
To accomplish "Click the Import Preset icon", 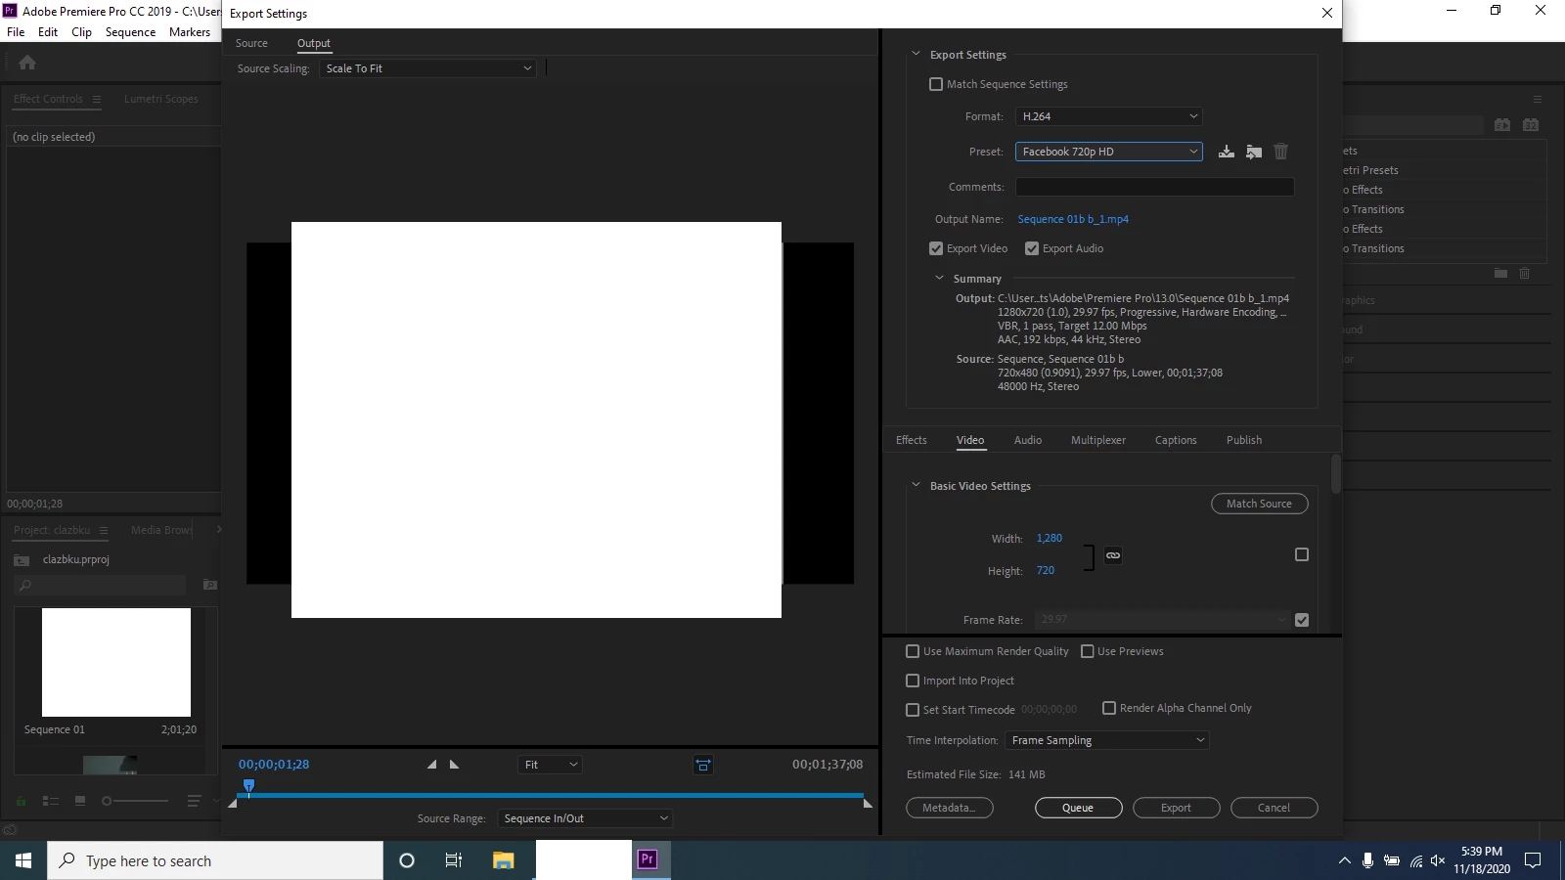I will click(x=1253, y=152).
